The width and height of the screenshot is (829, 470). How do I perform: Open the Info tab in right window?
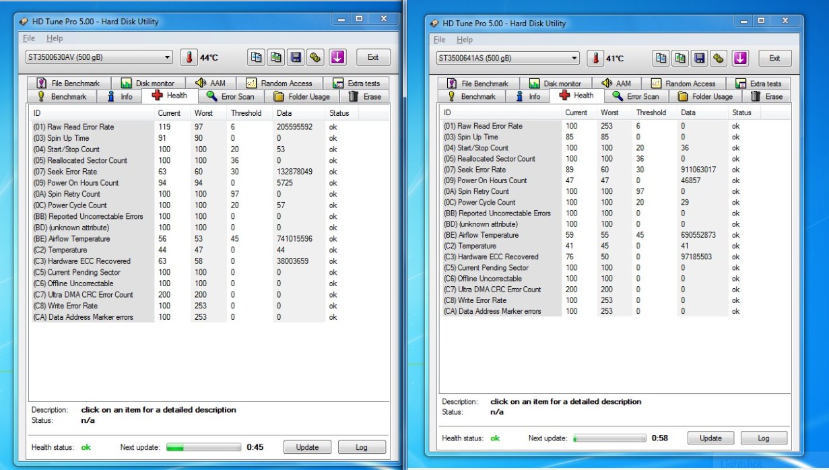coord(528,96)
